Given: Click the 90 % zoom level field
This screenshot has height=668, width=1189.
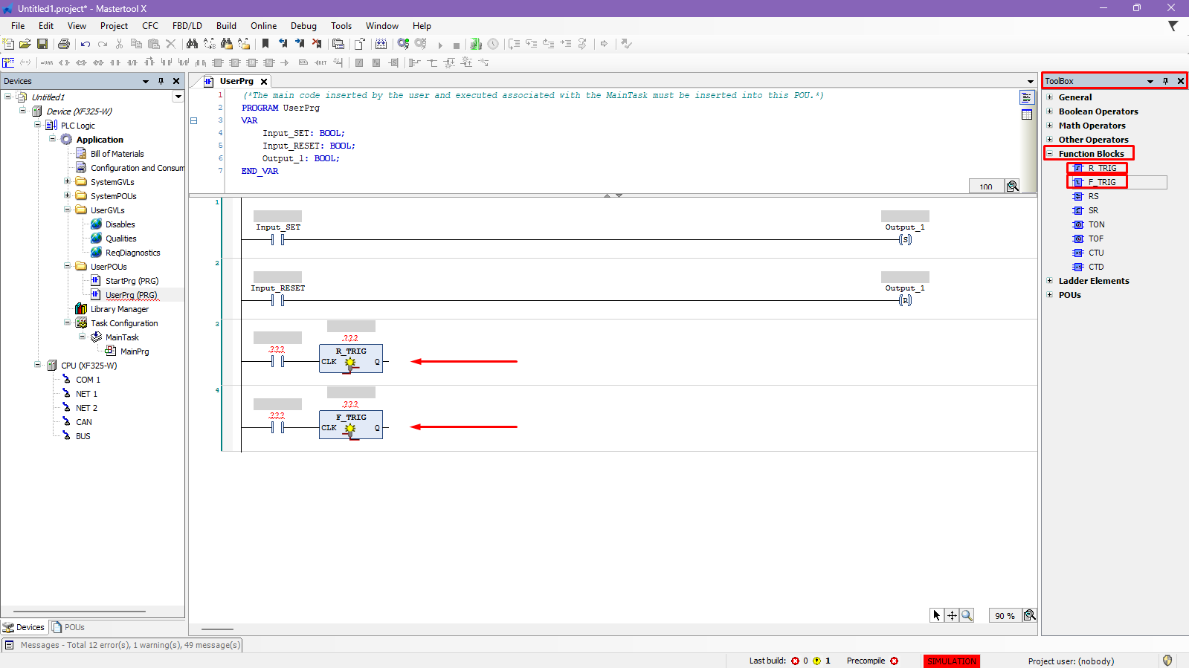Looking at the screenshot, I should [x=1005, y=616].
